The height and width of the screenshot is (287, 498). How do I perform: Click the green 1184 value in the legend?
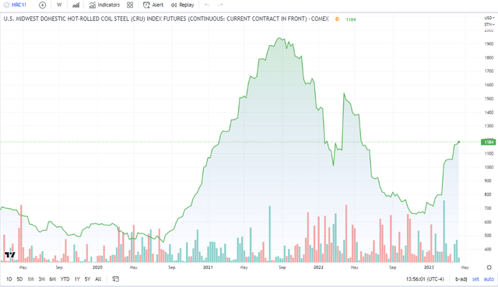tap(351, 19)
